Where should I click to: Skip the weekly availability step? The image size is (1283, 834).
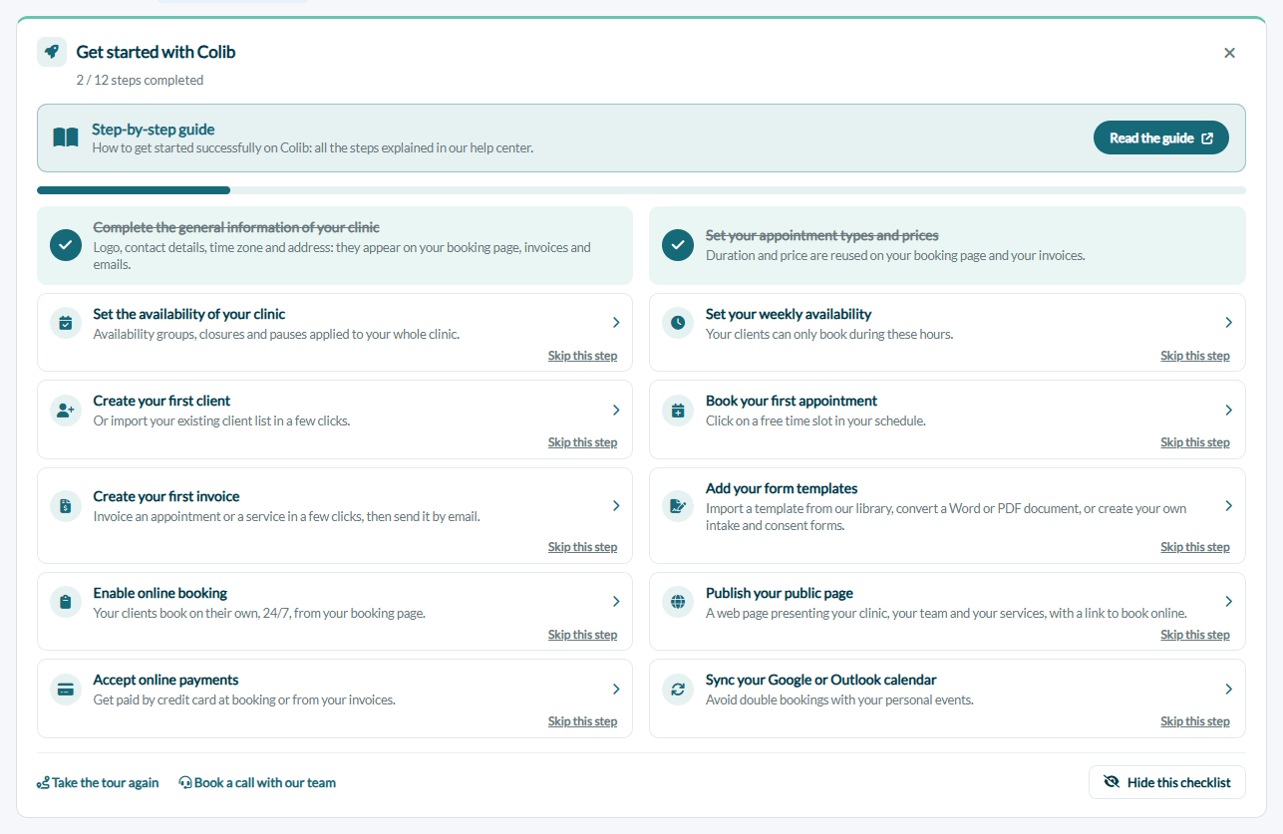point(1194,356)
